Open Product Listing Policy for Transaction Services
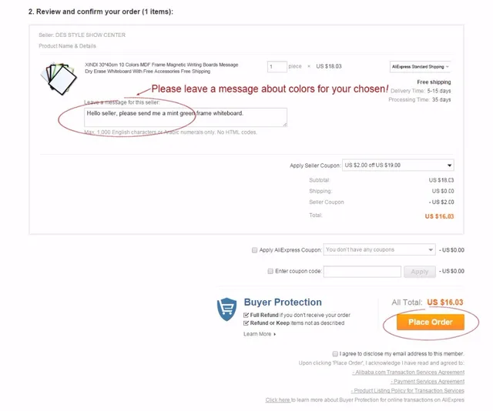The height and width of the screenshot is (411, 493). coord(407,391)
